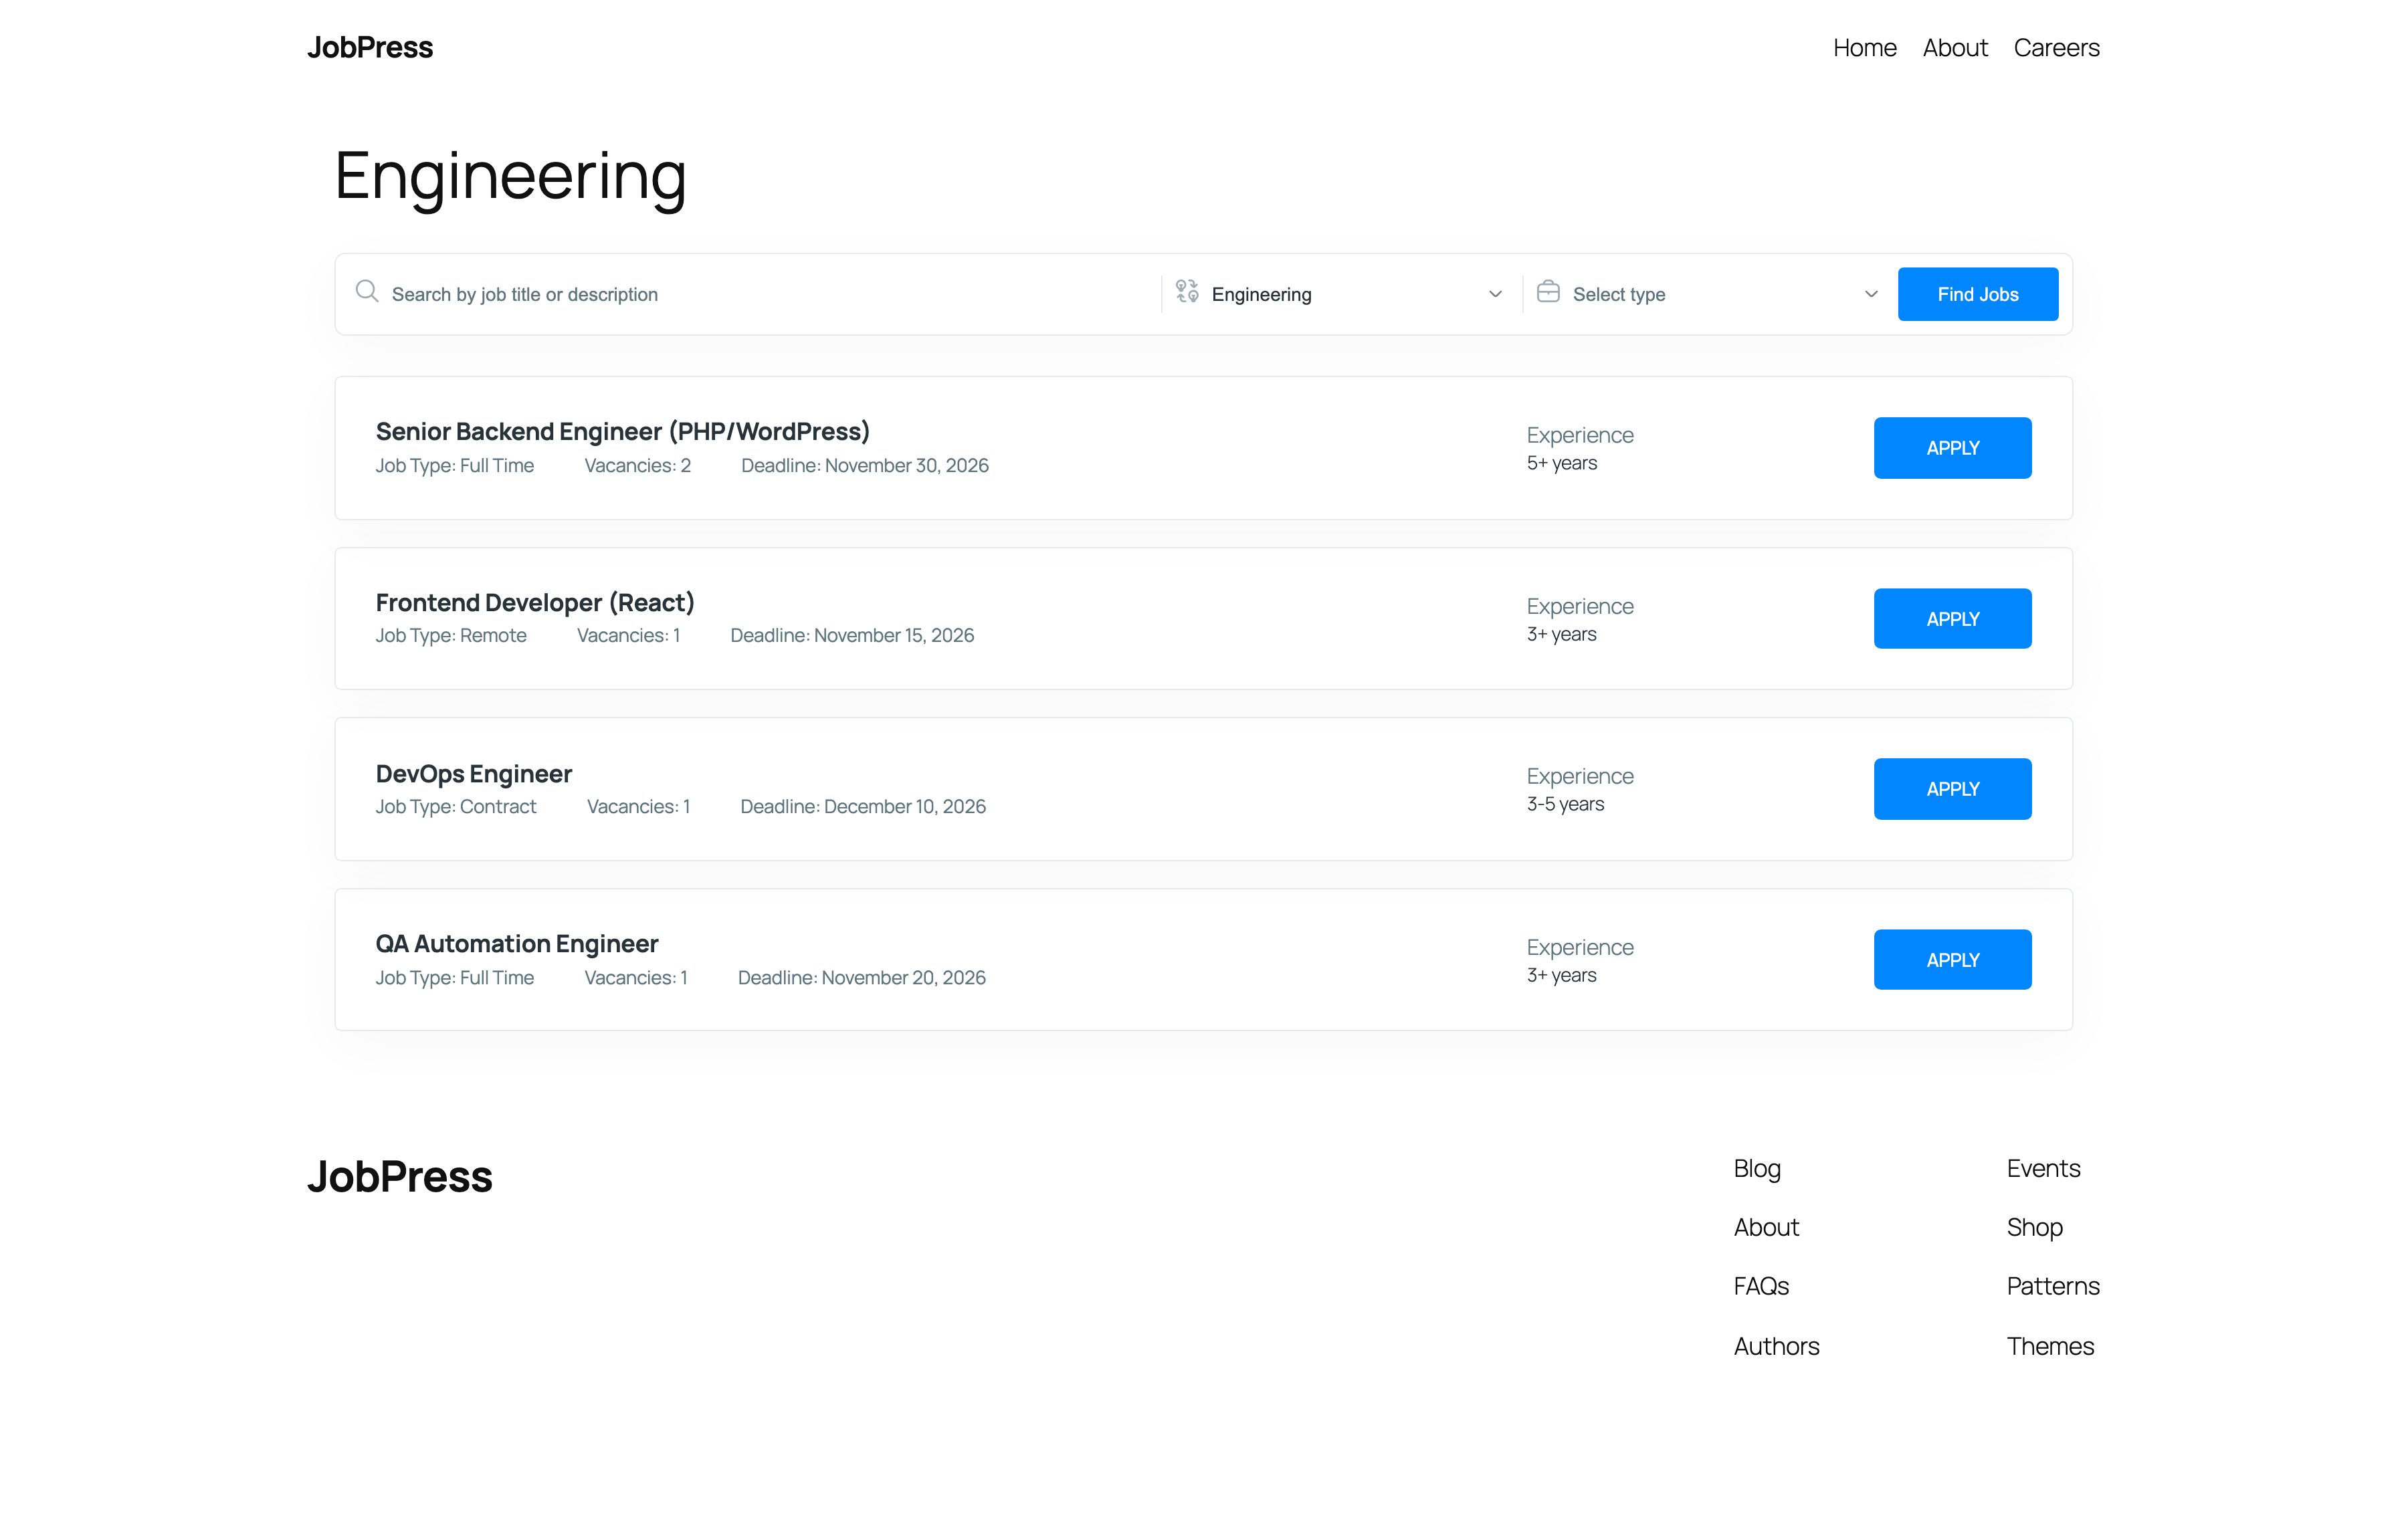
Task: Click 'Deadline: November 30, 2026' text
Action: tap(865, 465)
